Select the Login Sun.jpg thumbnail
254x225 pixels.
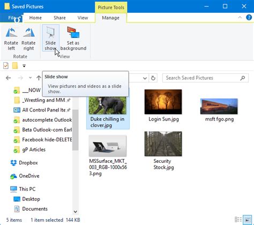(163, 106)
